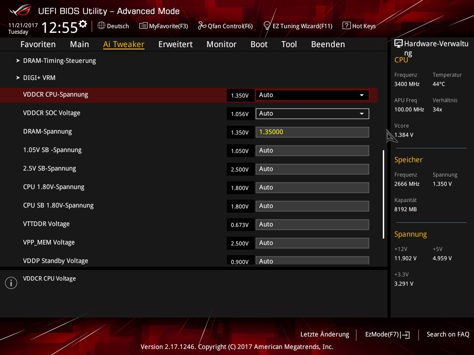Click the DRAM-Spannung value field

[x=312, y=132]
